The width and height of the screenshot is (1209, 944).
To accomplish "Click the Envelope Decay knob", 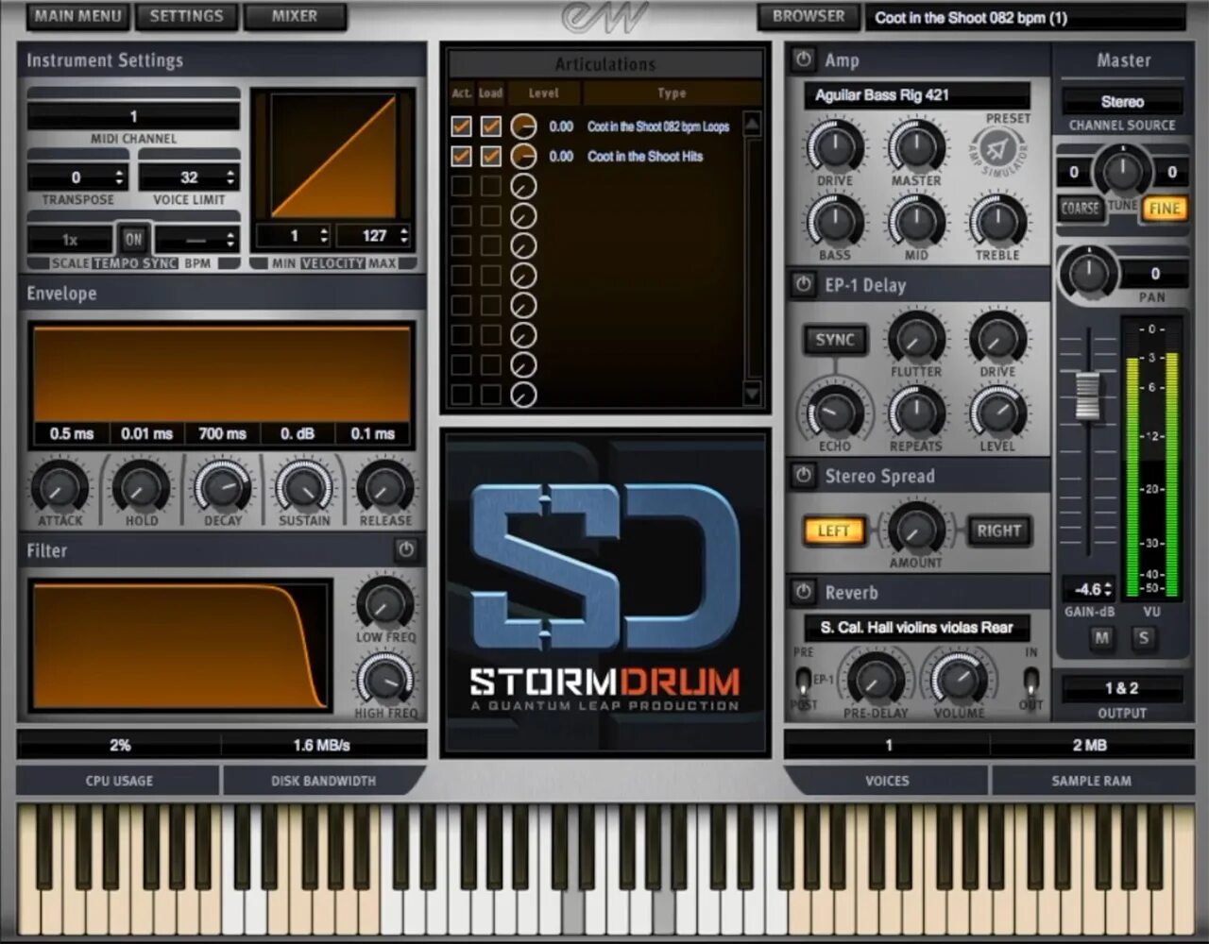I will pyautogui.click(x=223, y=487).
